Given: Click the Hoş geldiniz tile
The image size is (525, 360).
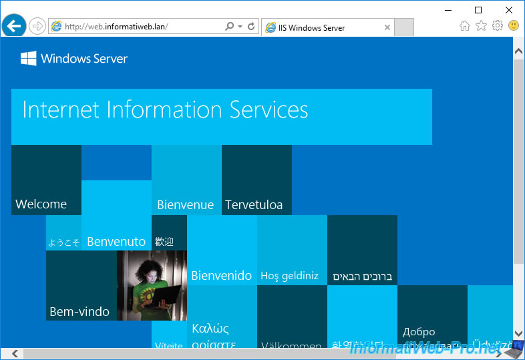Looking at the screenshot, I should 293,250.
